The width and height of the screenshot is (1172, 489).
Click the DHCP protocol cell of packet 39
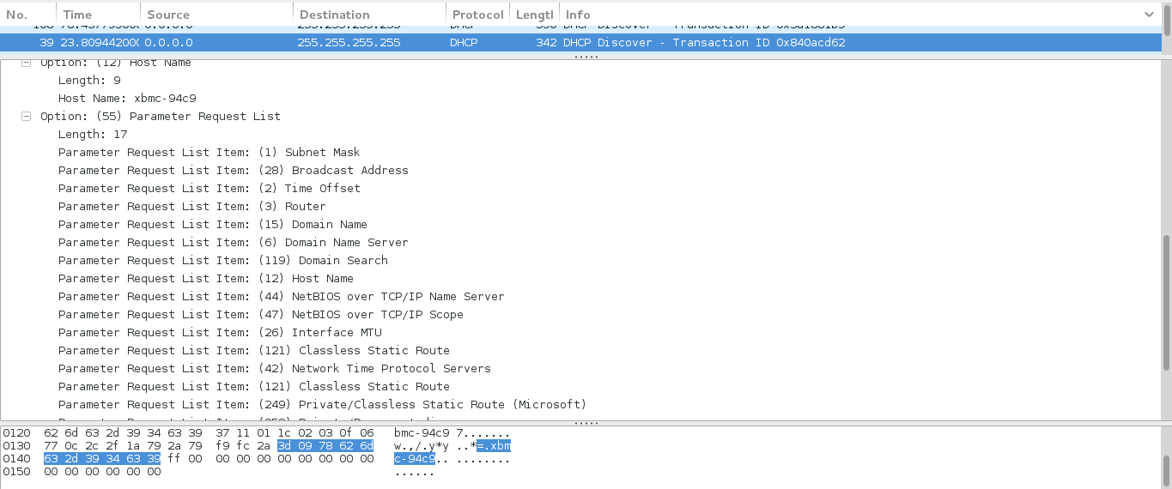pos(465,42)
